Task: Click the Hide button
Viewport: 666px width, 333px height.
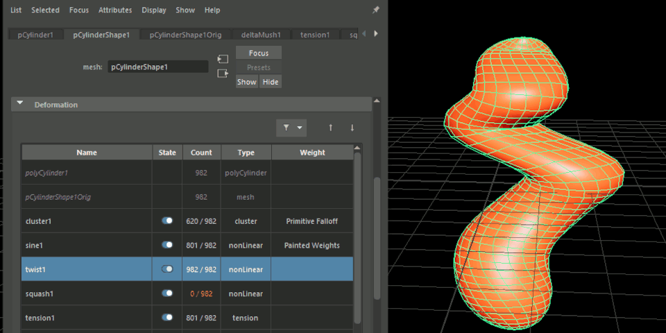Action: 270,82
